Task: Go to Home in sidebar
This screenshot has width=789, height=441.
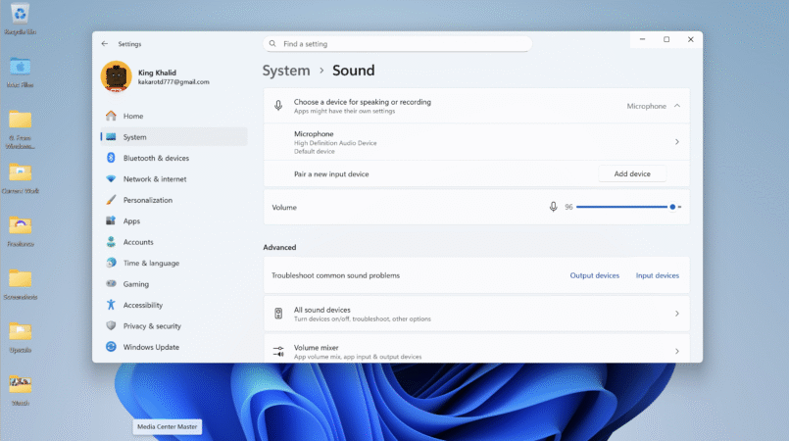Action: 174,116
